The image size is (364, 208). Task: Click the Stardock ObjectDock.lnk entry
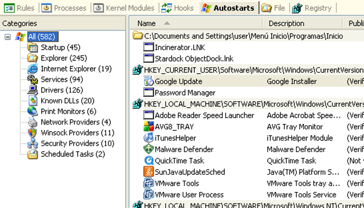click(x=194, y=59)
